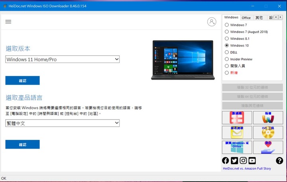The image size is (287, 182).
Task: Click the Windows 10 laptop image
Action: click(183, 60)
